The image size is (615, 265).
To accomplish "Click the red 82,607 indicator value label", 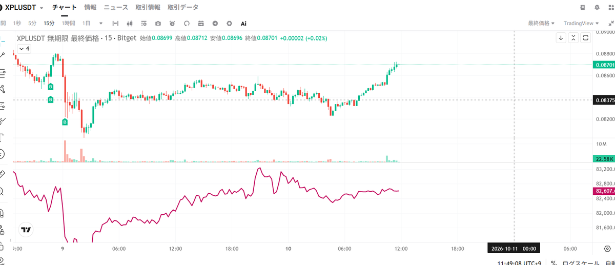I will [x=603, y=191].
